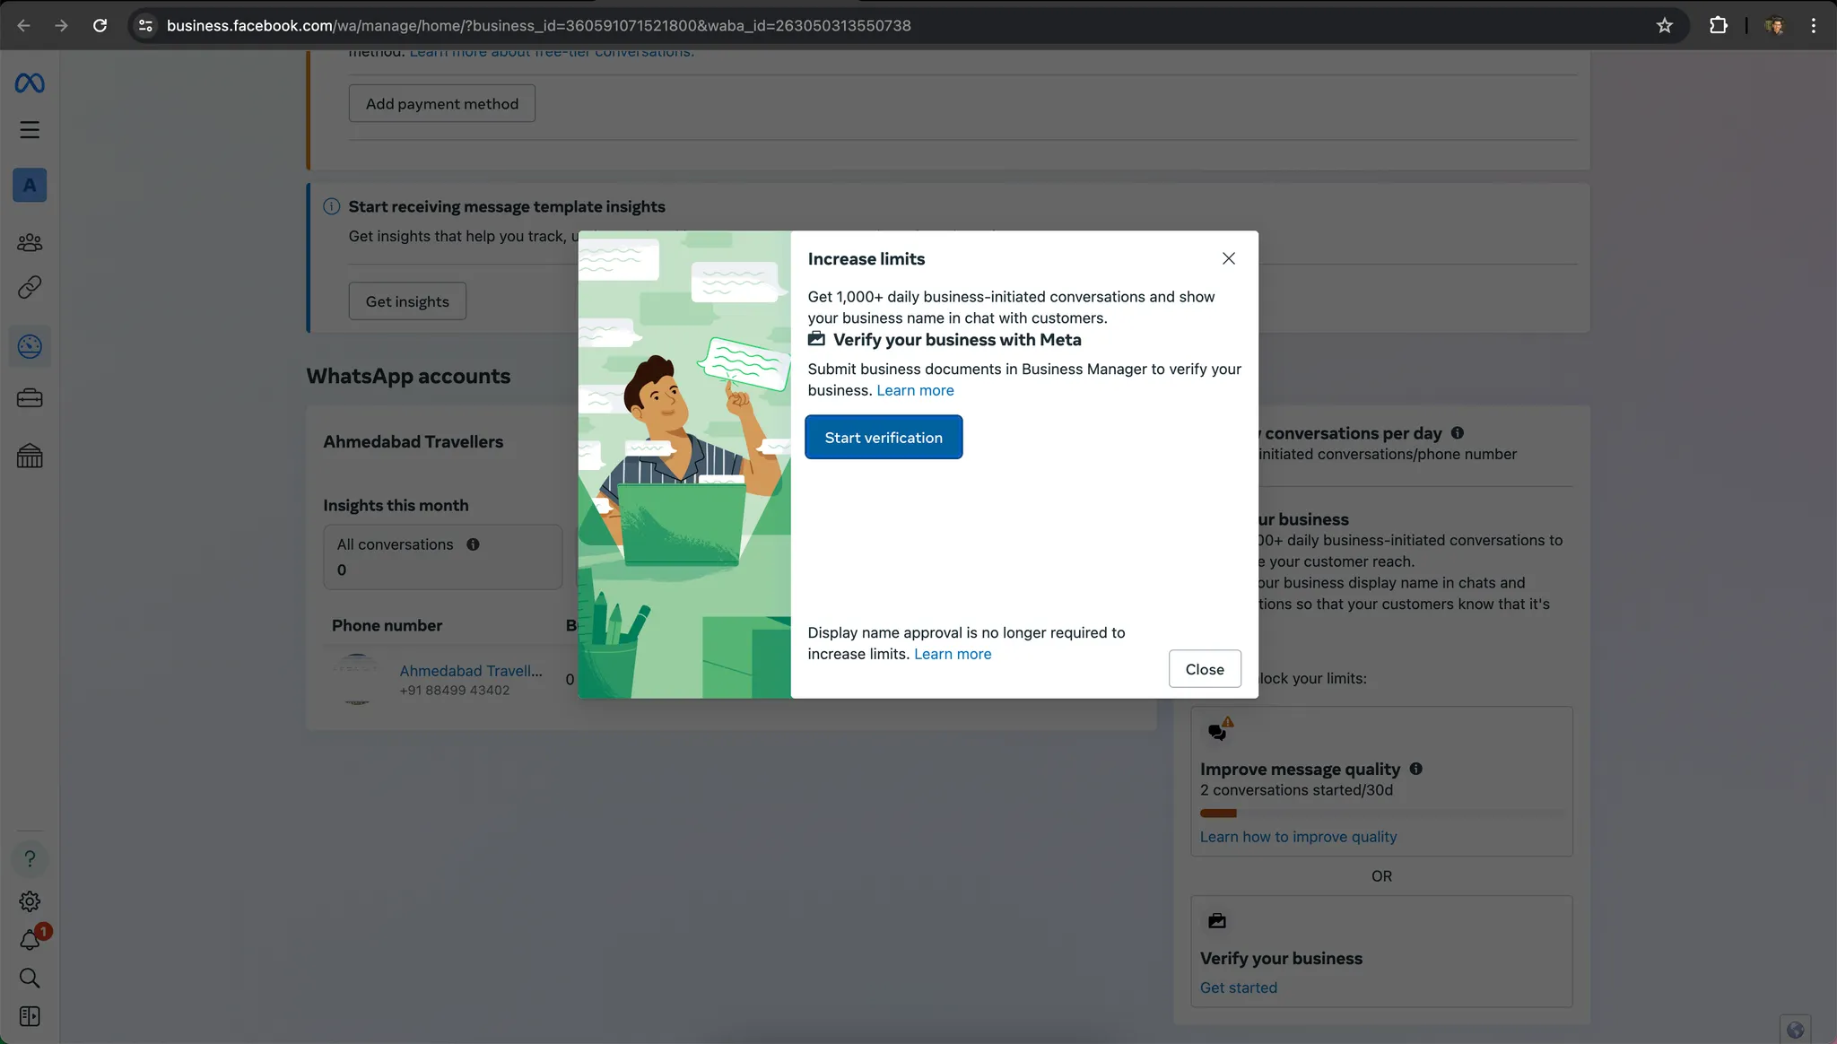The image size is (1837, 1044).
Task: Open Learn more link about verifying business
Action: tap(915, 390)
